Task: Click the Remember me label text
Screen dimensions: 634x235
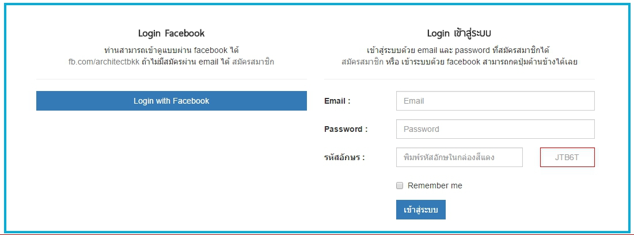Action: click(435, 185)
